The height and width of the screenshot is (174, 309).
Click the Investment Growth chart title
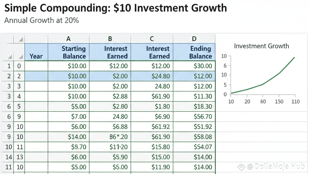tap(261, 46)
